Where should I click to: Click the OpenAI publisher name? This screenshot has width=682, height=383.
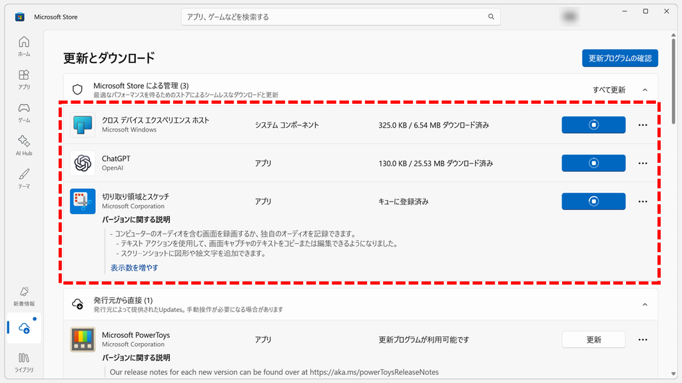(x=112, y=168)
